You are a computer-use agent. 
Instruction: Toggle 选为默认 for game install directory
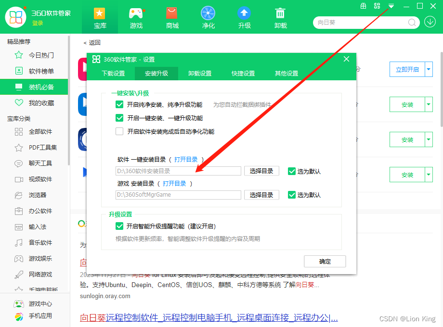click(292, 195)
